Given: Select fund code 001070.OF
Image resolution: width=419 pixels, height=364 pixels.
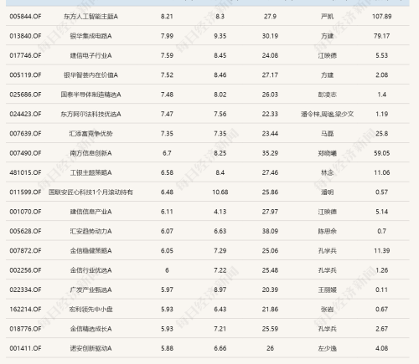Looking at the screenshot, I should (25, 212).
